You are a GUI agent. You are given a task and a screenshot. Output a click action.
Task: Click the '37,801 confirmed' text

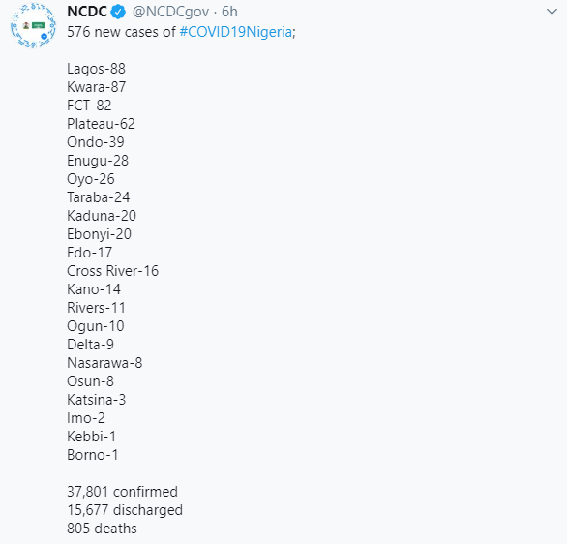(122, 492)
